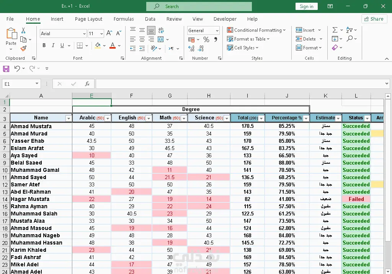
Task: Click the Insert Function fx icon
Action: 87,84
